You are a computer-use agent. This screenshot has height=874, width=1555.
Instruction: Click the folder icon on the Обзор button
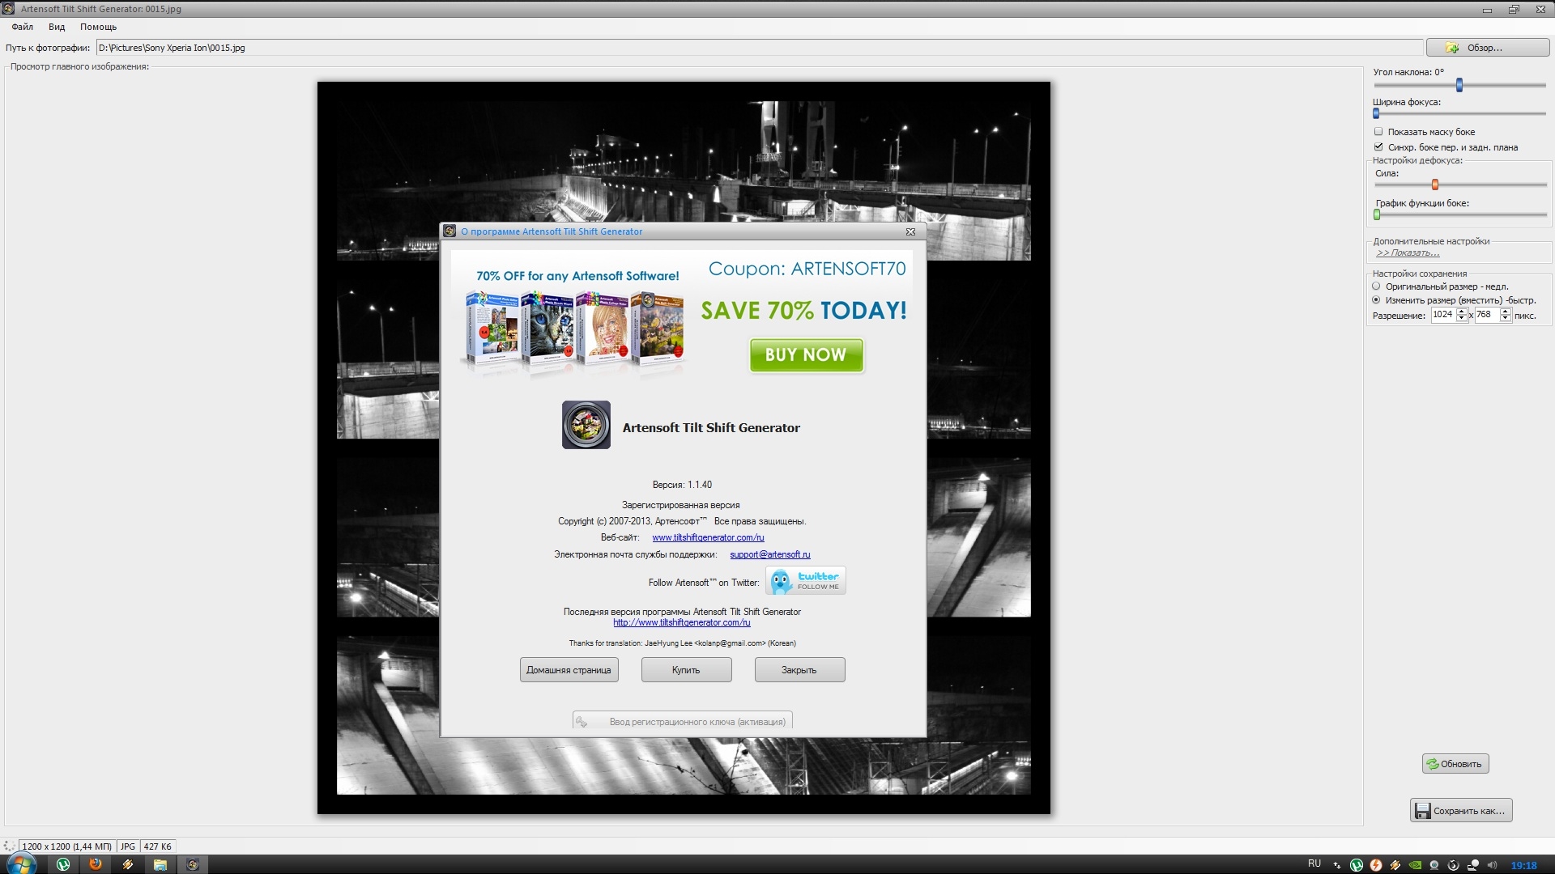click(1452, 48)
